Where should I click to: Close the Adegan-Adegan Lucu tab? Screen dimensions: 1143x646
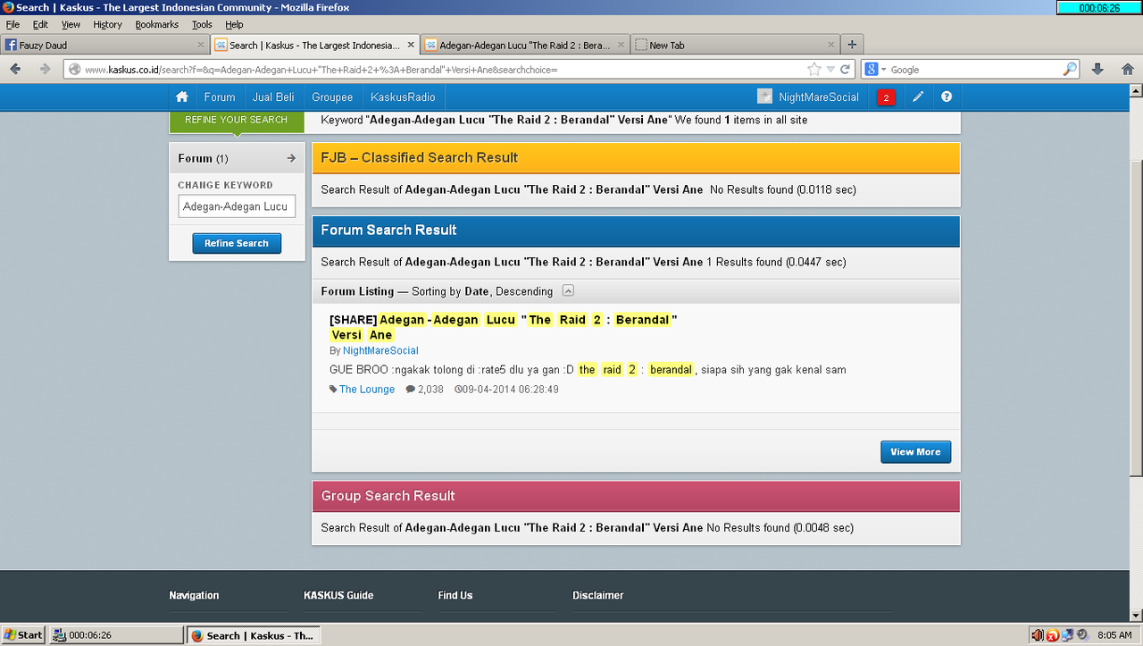pos(622,45)
